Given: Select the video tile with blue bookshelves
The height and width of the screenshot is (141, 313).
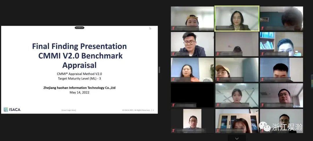Looking at the screenshot, I should click(x=281, y=44).
